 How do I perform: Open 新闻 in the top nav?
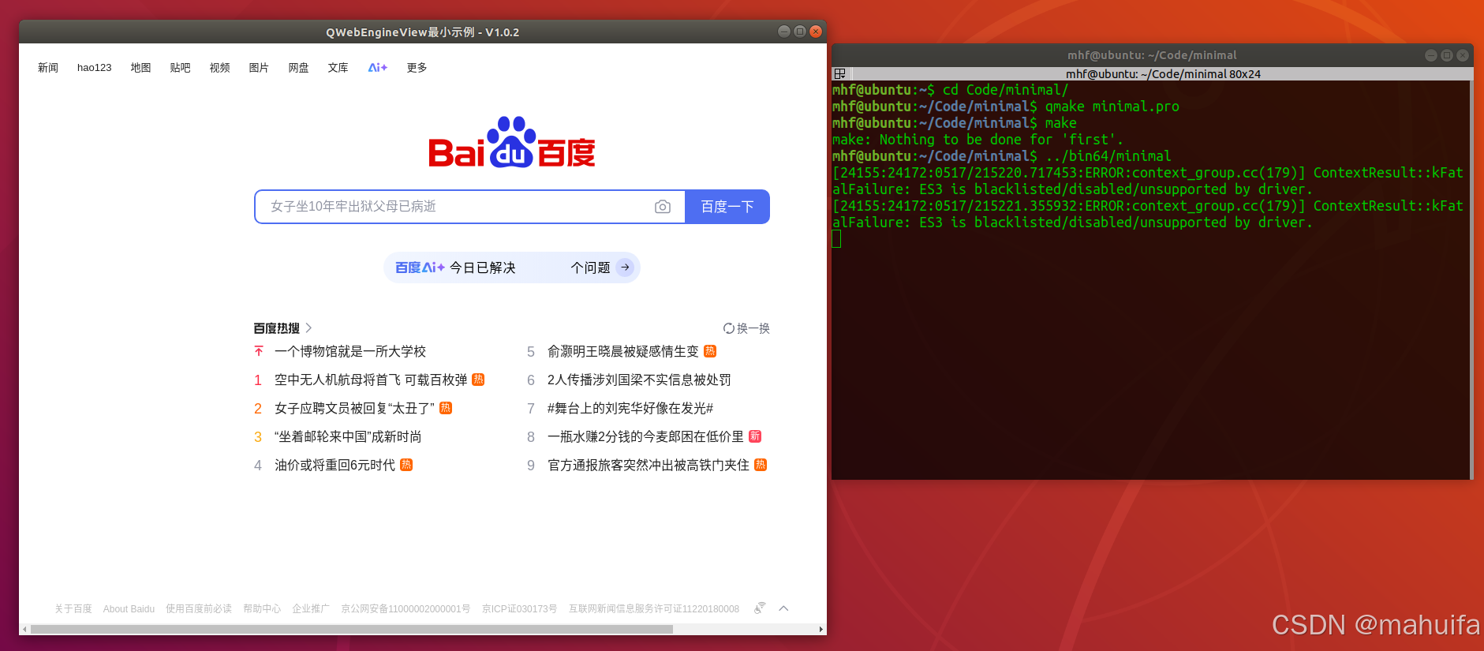tap(48, 68)
